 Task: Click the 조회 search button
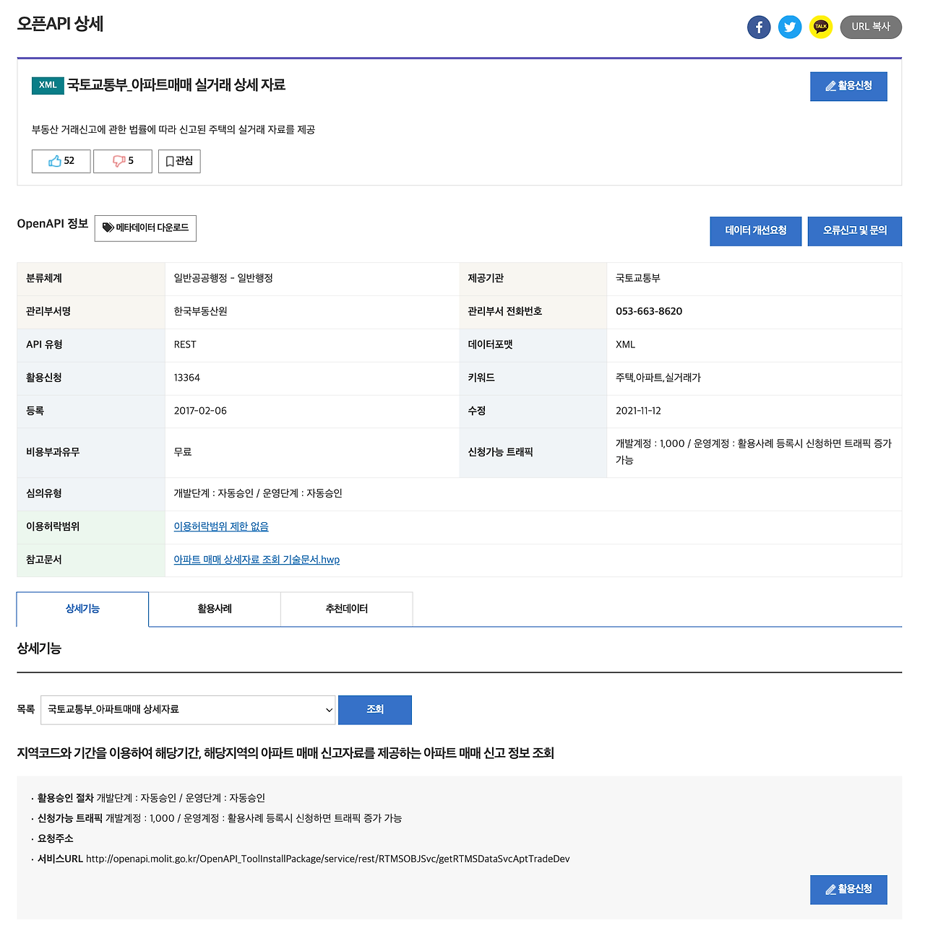point(375,710)
